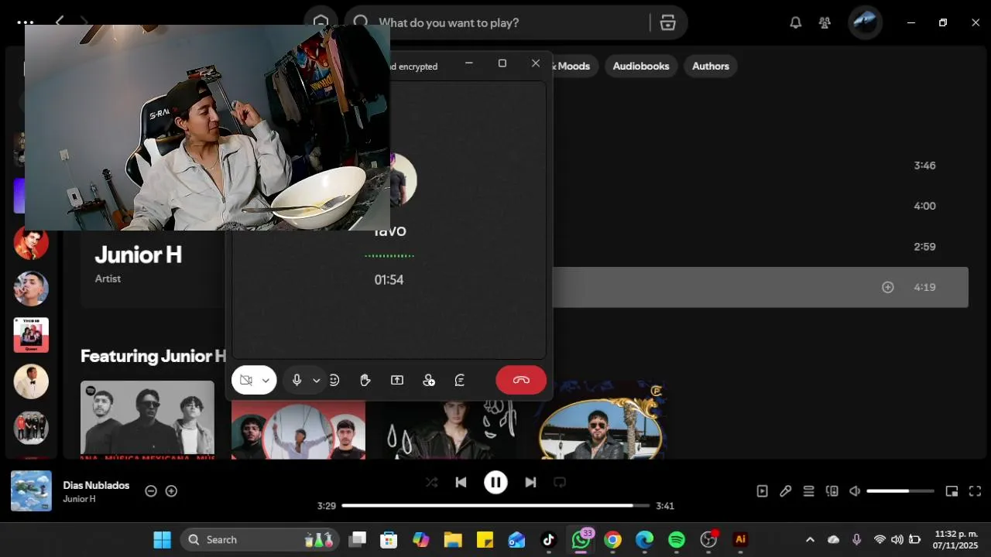The height and width of the screenshot is (557, 991).
Task: Open emoji reactions in the call
Action: 334,380
